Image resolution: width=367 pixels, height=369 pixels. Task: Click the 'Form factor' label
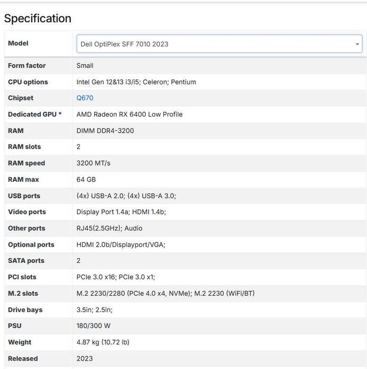coord(26,65)
